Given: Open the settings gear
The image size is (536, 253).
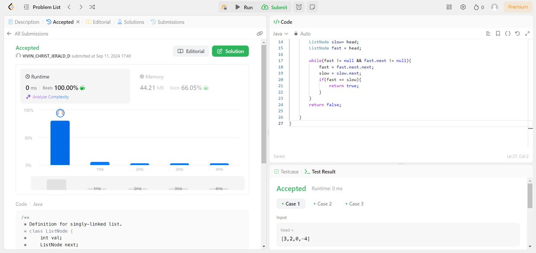Looking at the screenshot, I should (463, 7).
